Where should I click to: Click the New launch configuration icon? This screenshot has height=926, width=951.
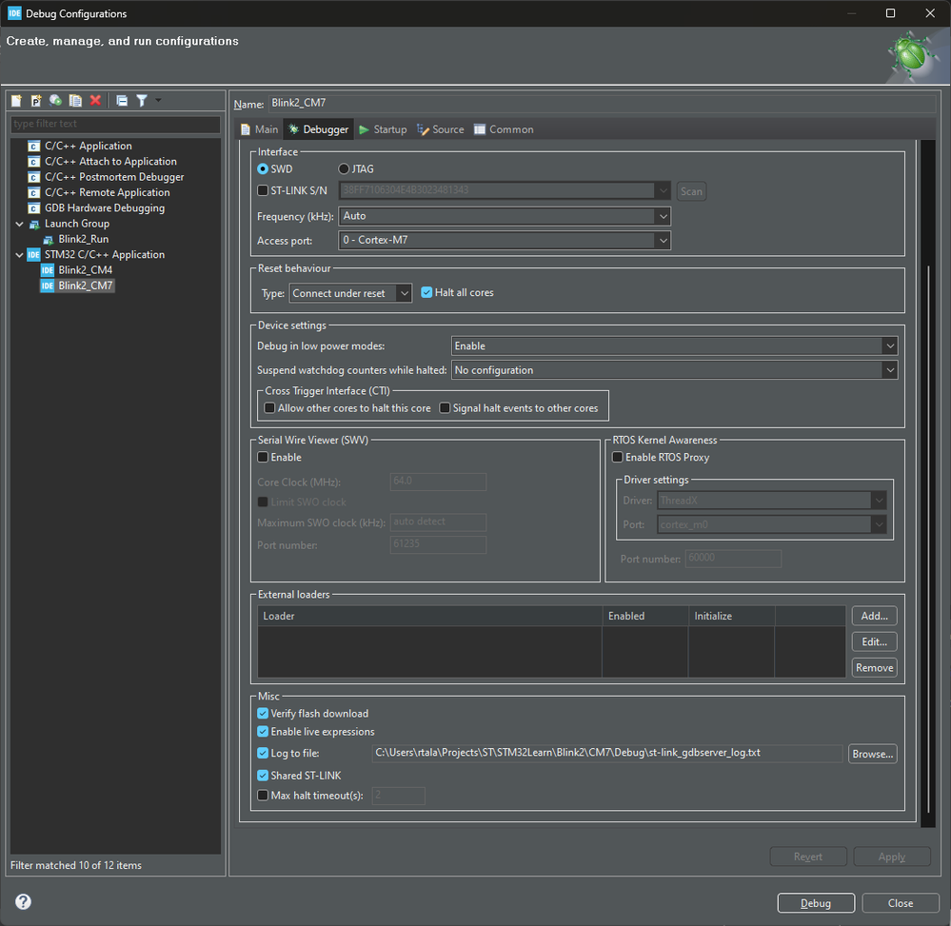17,101
